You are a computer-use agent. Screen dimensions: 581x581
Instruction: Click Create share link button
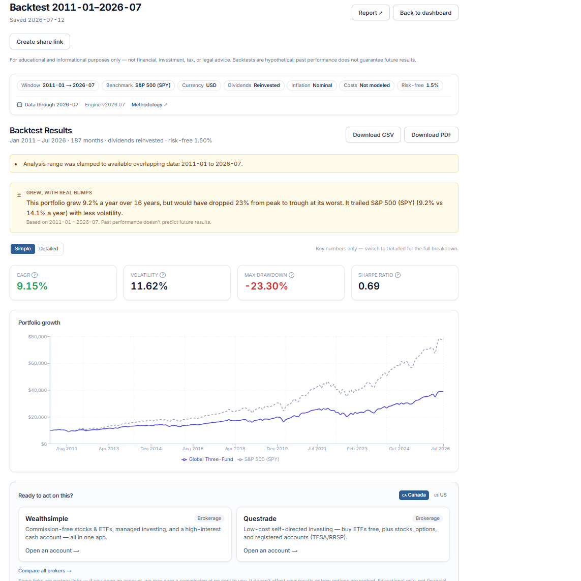(x=40, y=42)
